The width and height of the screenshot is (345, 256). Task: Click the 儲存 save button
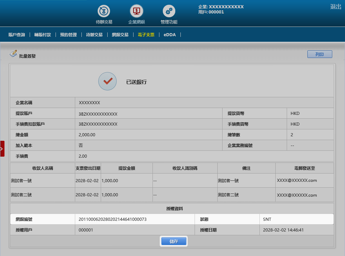174,242
